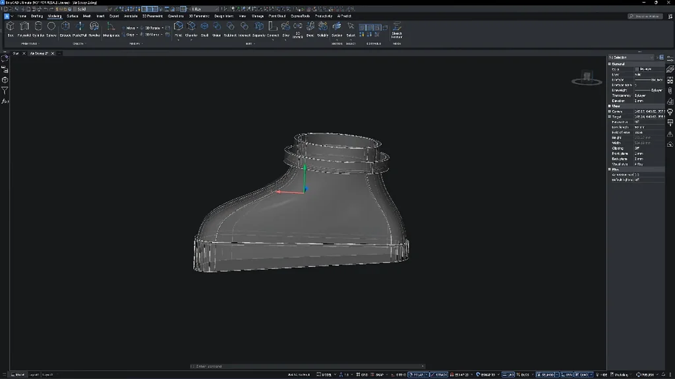Open the AI Predict ribbon tab
This screenshot has height=379, width=675.
[344, 16]
